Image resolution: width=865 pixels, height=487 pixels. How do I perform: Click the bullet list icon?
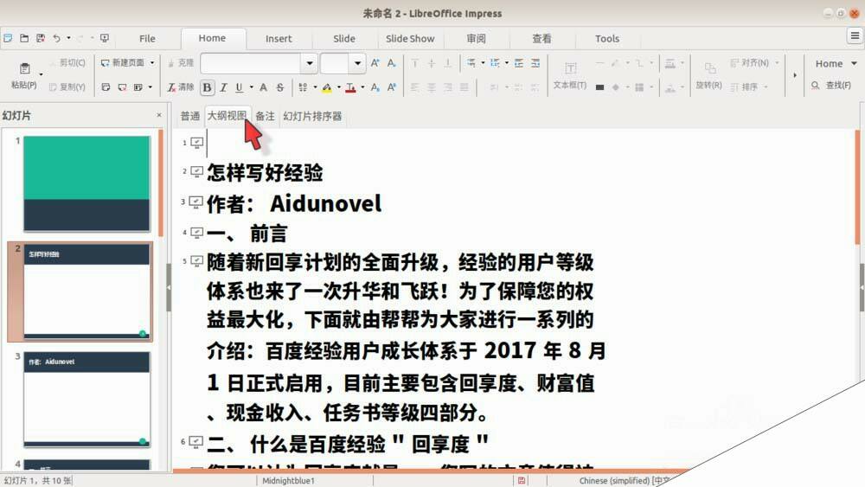point(471,63)
